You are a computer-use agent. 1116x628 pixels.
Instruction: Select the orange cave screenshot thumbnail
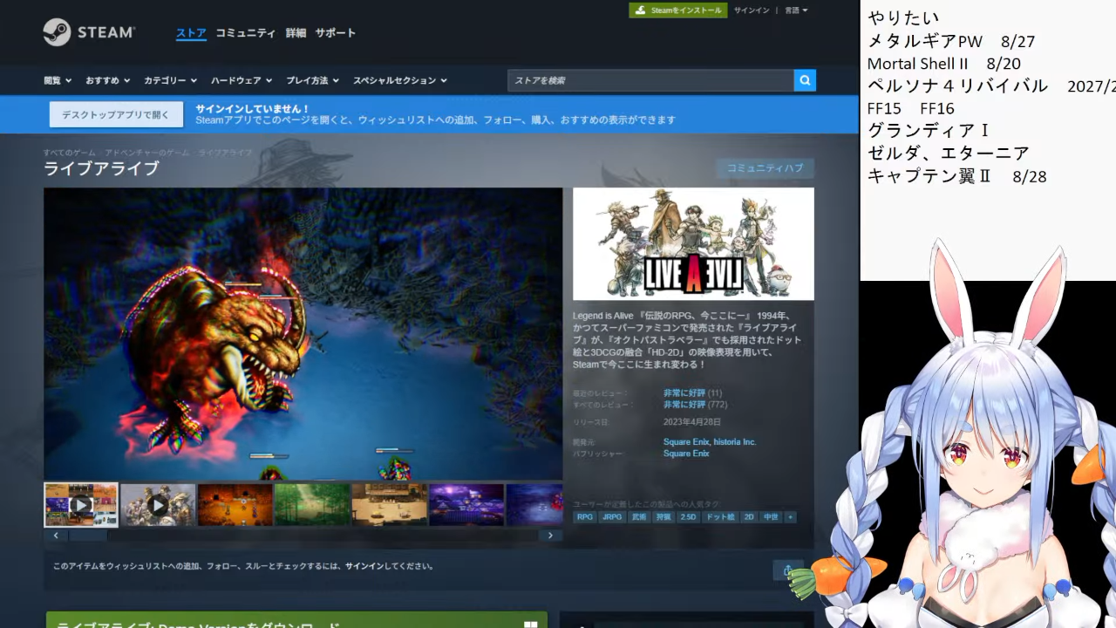coord(235,505)
